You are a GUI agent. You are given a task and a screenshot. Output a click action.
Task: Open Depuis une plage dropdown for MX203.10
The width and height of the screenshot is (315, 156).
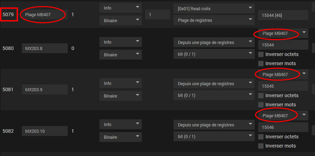click(x=214, y=125)
